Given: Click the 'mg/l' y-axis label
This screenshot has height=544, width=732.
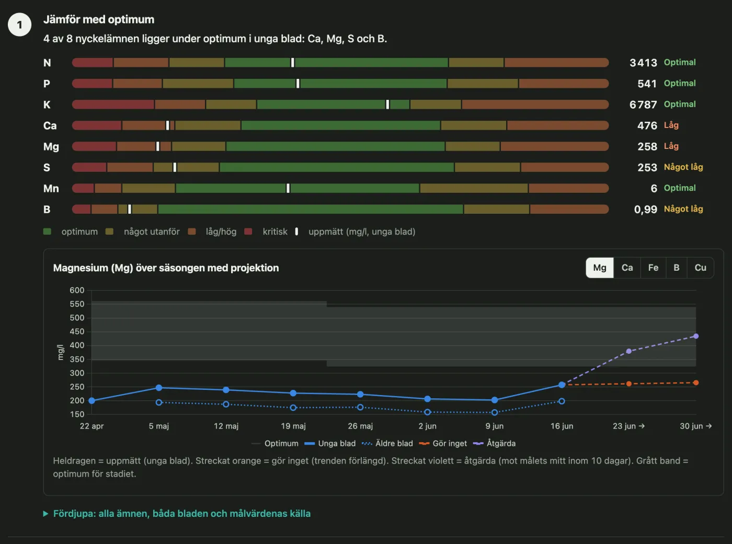Looking at the screenshot, I should 61,352.
